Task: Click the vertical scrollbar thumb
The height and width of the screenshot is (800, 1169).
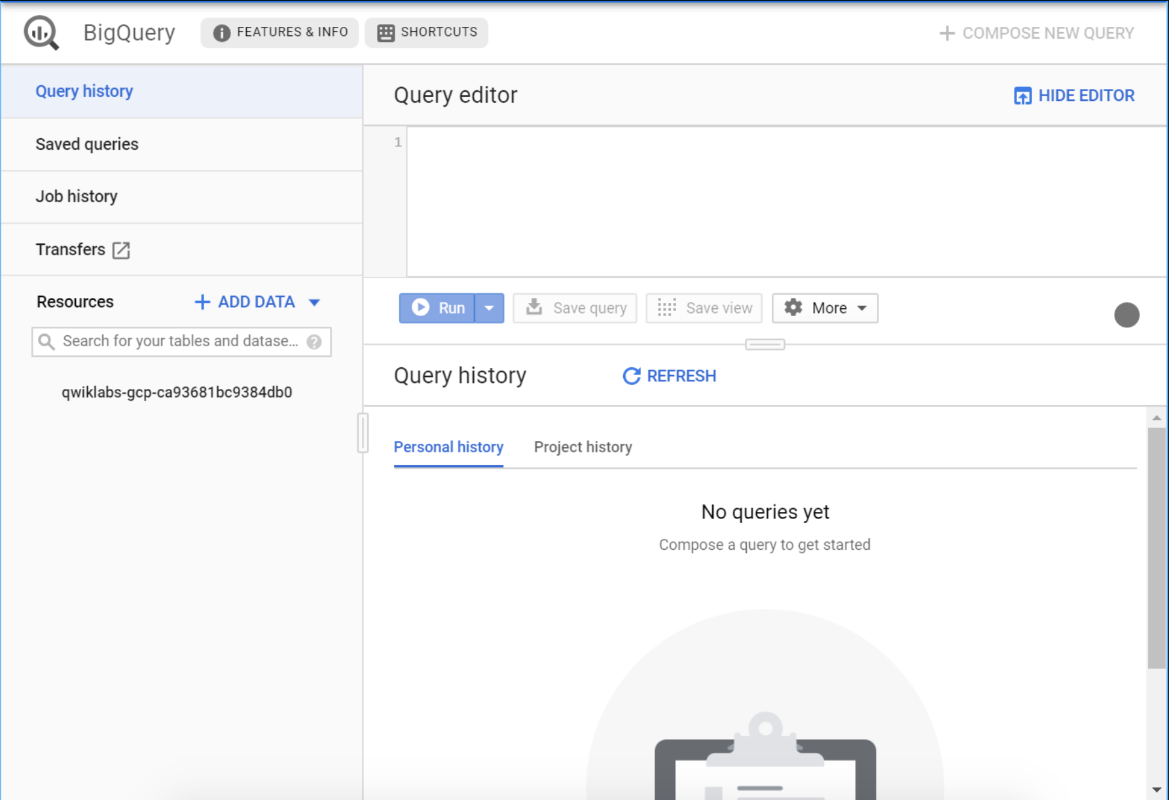Action: pyautogui.click(x=1157, y=548)
